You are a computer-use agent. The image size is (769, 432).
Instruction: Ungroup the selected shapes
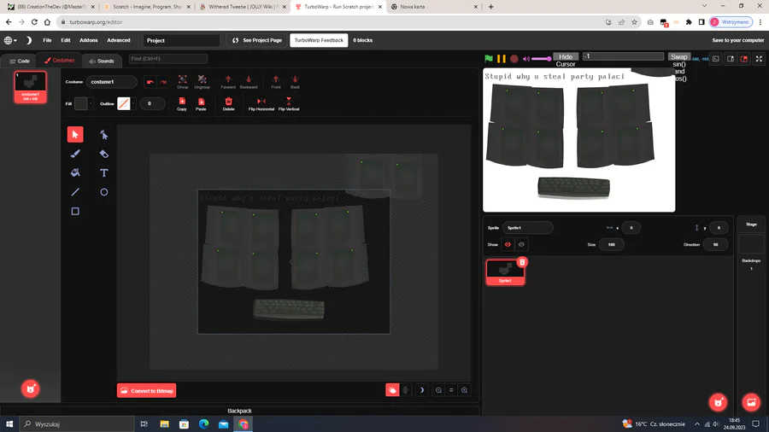click(202, 82)
